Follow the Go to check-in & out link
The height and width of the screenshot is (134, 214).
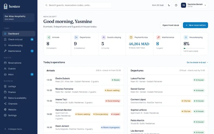pos(197,62)
